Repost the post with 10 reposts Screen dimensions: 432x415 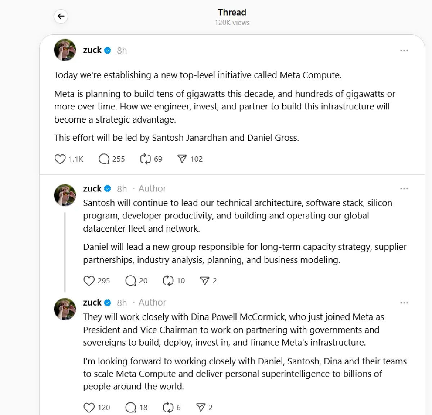(x=168, y=281)
